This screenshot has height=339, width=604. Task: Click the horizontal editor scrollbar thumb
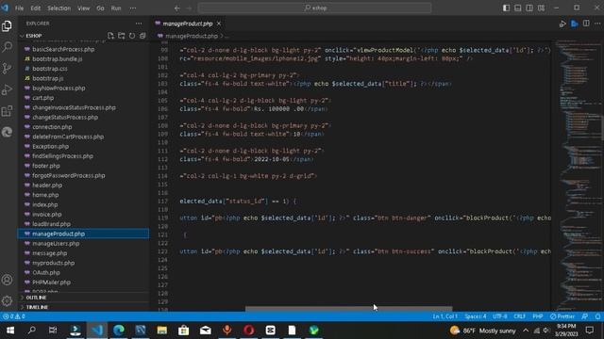tap(348, 309)
